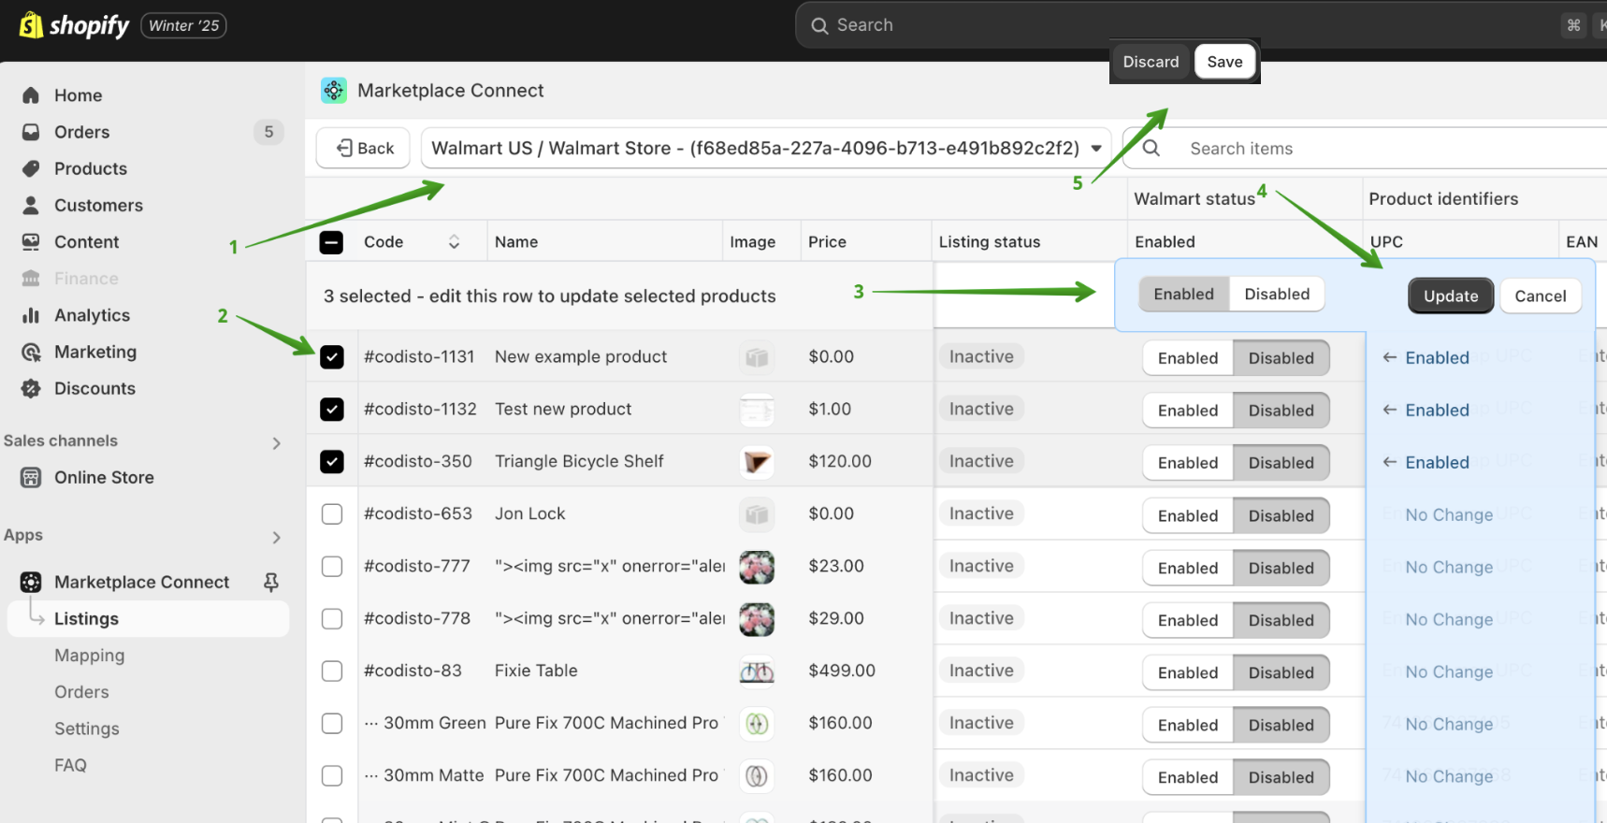The height and width of the screenshot is (823, 1607).
Task: Check the #codisto-778 row checkbox
Action: click(332, 619)
